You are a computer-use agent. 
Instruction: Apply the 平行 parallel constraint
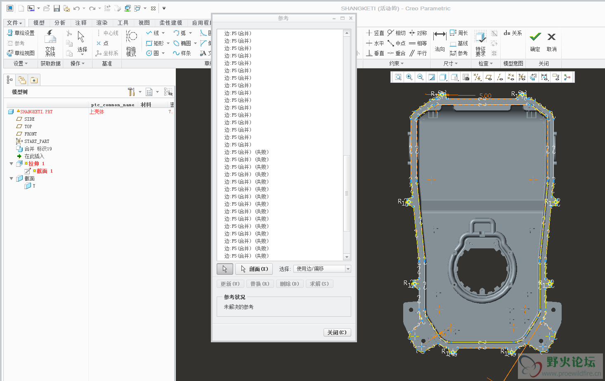pos(418,53)
